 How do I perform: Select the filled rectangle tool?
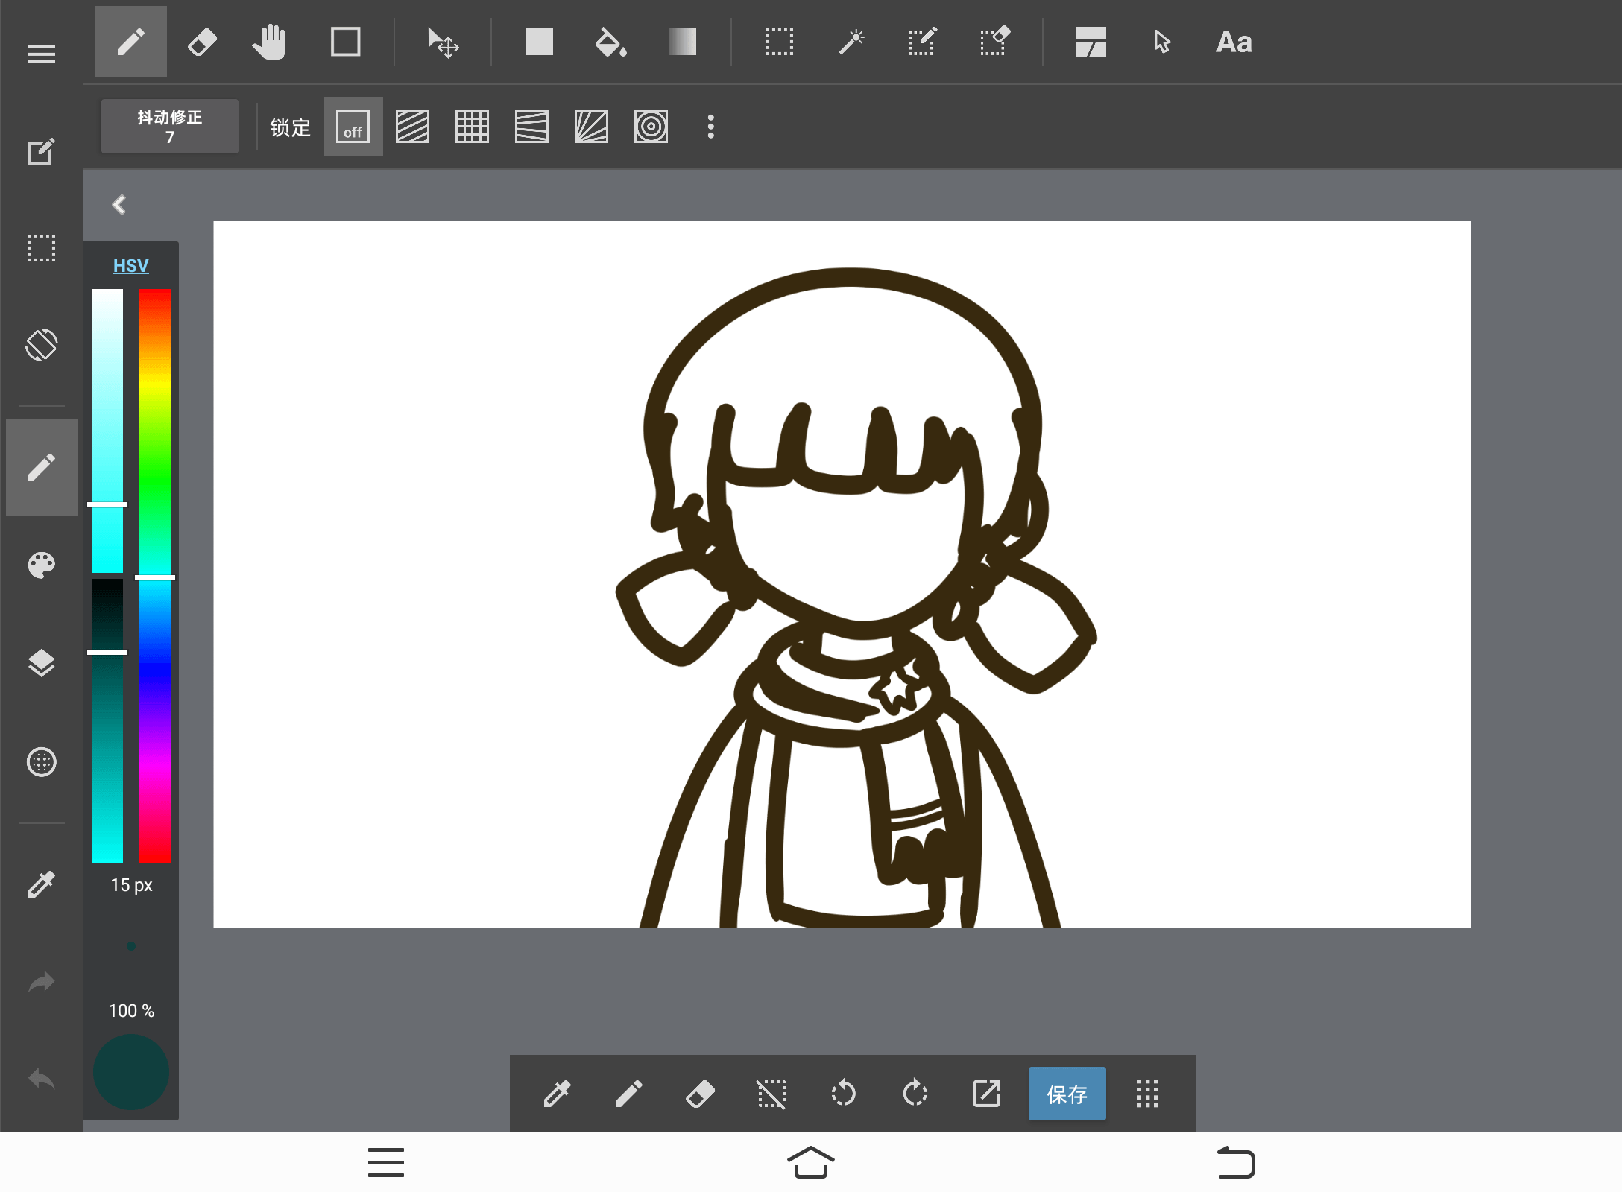click(x=539, y=42)
